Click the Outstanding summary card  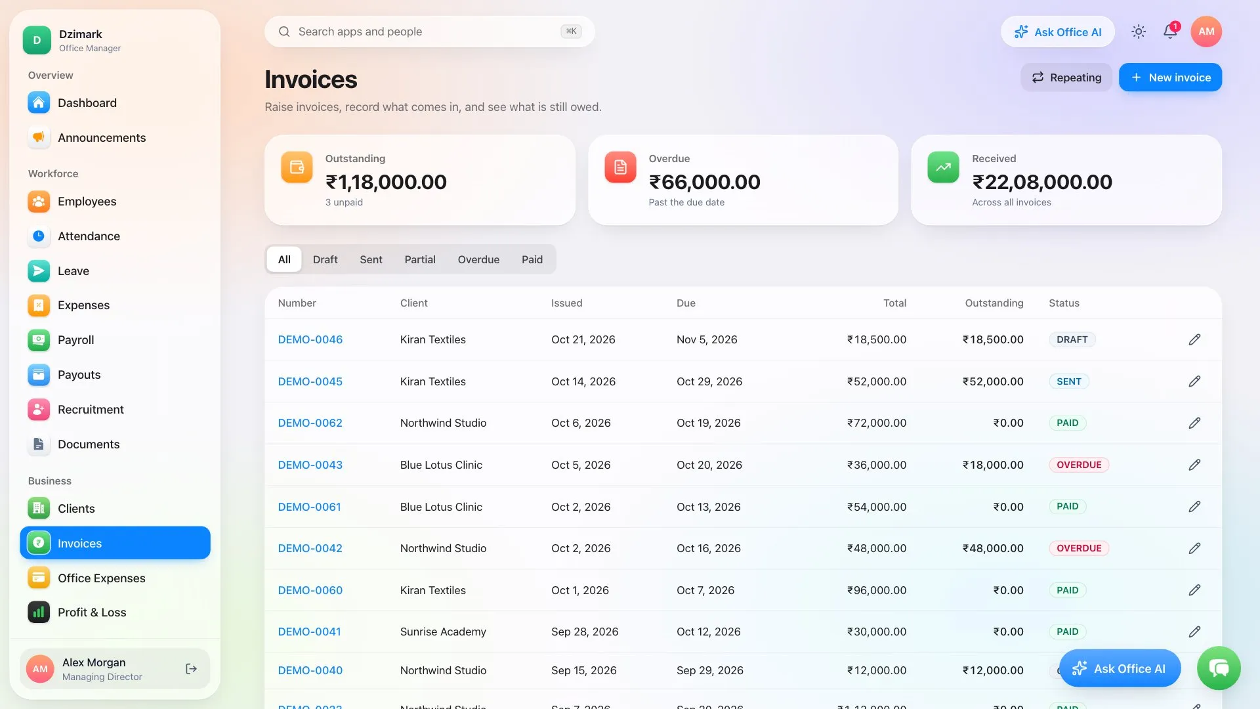coord(420,180)
